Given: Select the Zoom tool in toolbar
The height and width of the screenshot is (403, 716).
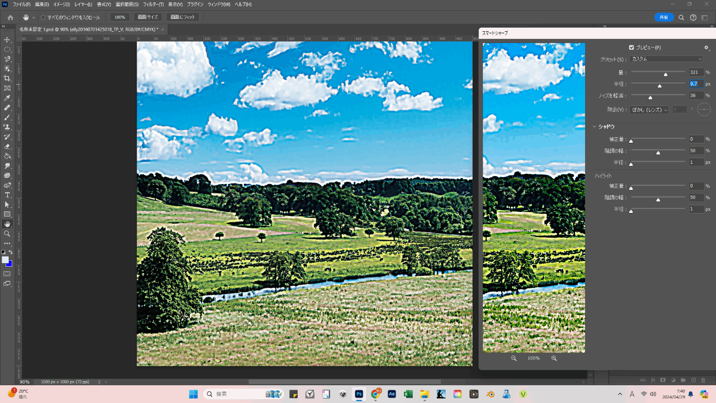Looking at the screenshot, I should [x=7, y=234].
